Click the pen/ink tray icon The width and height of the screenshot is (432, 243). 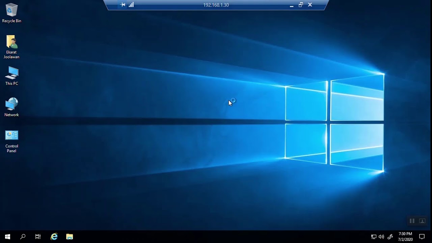390,237
